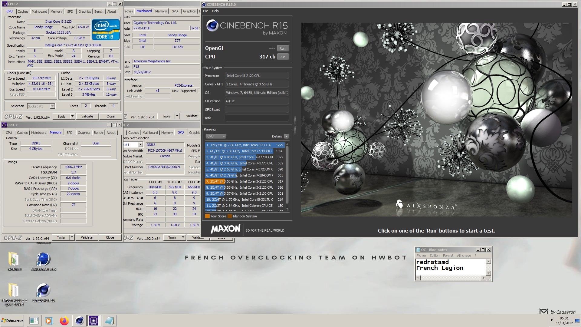
Task: Click Validate in the Memory CPU-Z window
Action: [x=87, y=237]
